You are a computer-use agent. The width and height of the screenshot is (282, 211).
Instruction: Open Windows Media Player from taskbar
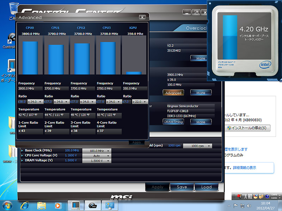(x=58, y=206)
